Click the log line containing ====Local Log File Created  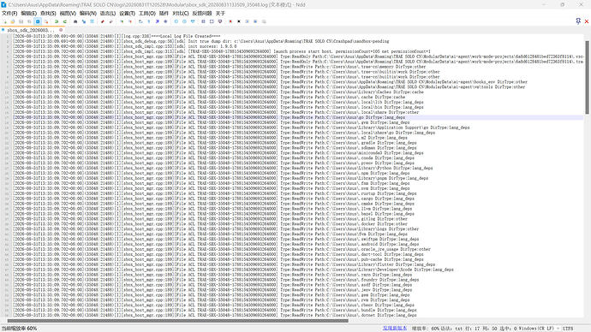(116, 36)
